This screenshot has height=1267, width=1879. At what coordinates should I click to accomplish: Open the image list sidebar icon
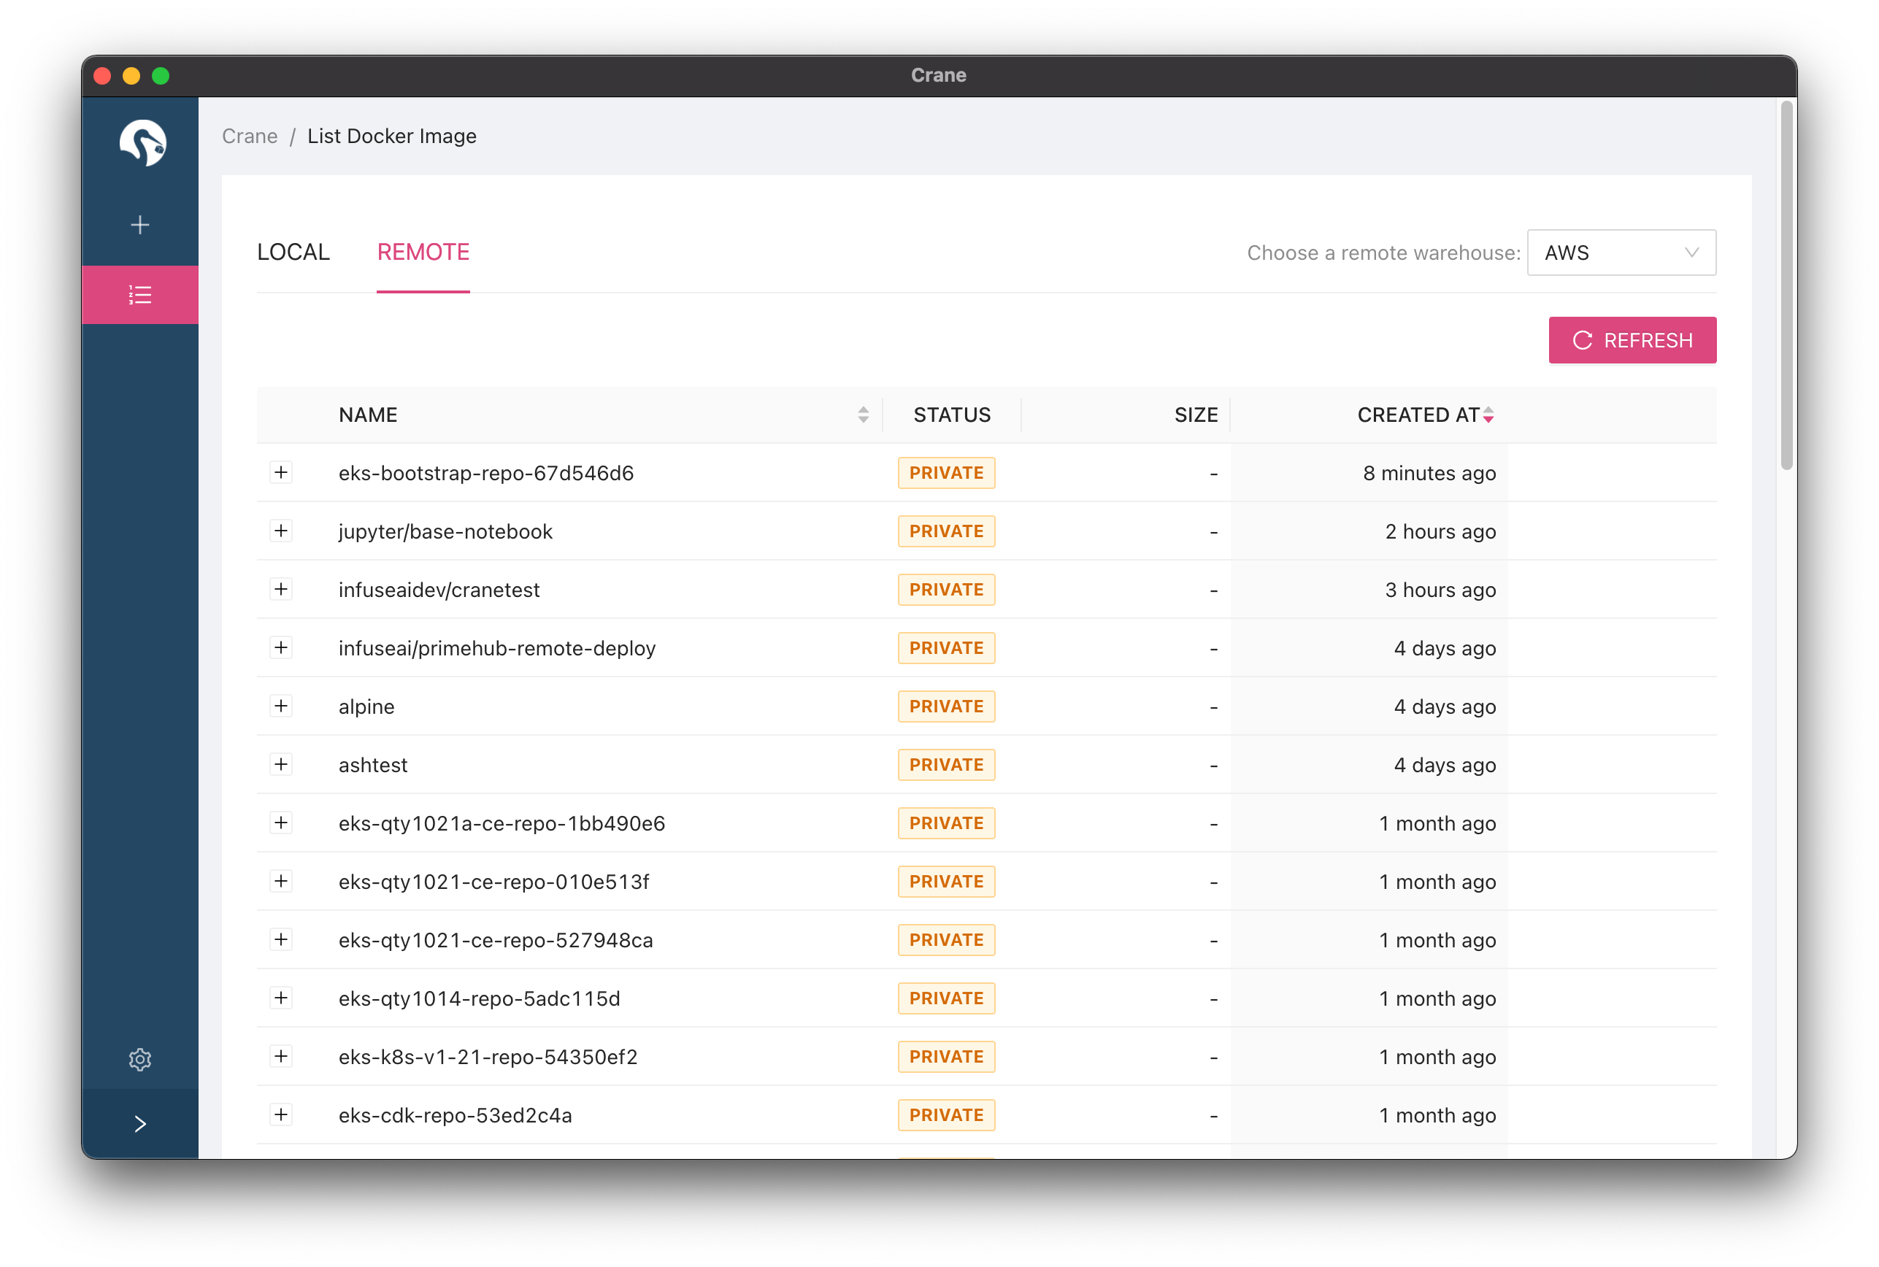click(x=140, y=295)
